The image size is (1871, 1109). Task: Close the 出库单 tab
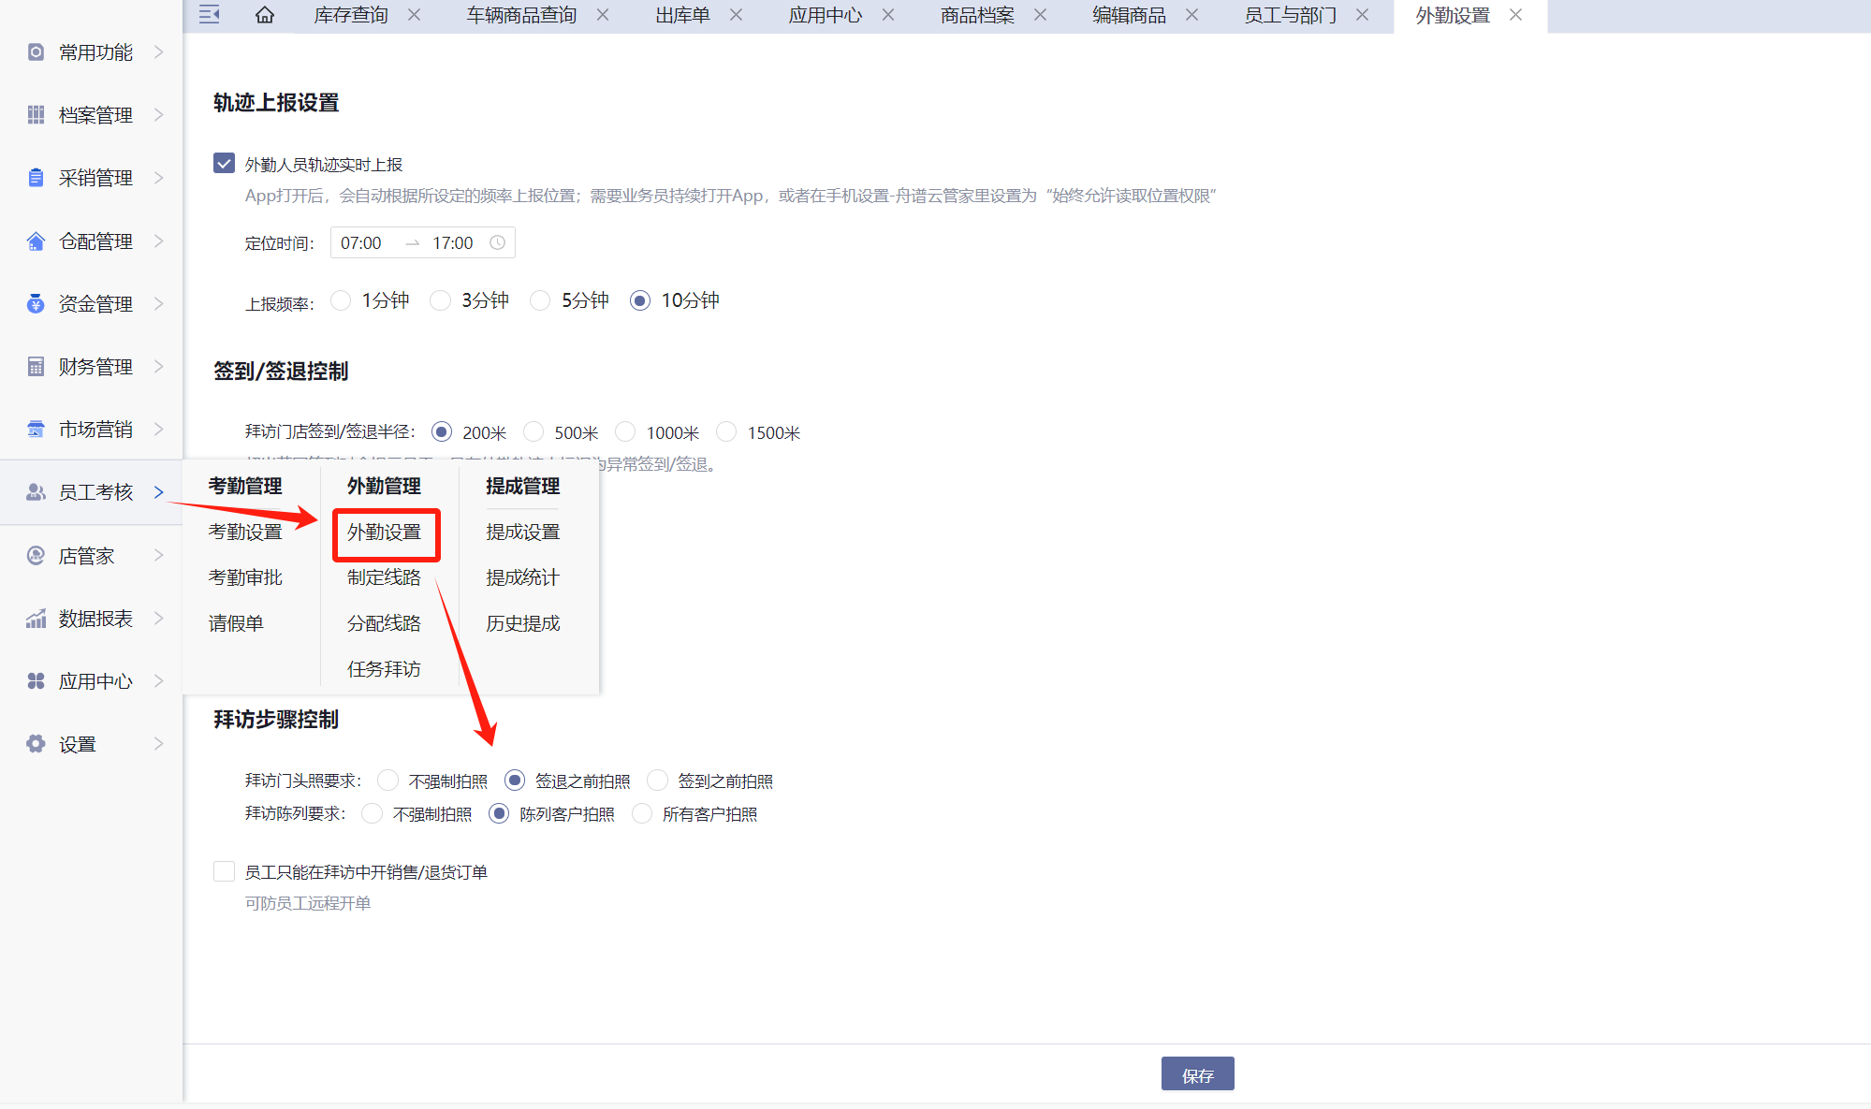click(x=737, y=15)
